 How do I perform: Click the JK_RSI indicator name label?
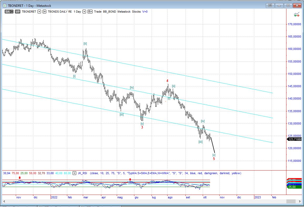82,173
